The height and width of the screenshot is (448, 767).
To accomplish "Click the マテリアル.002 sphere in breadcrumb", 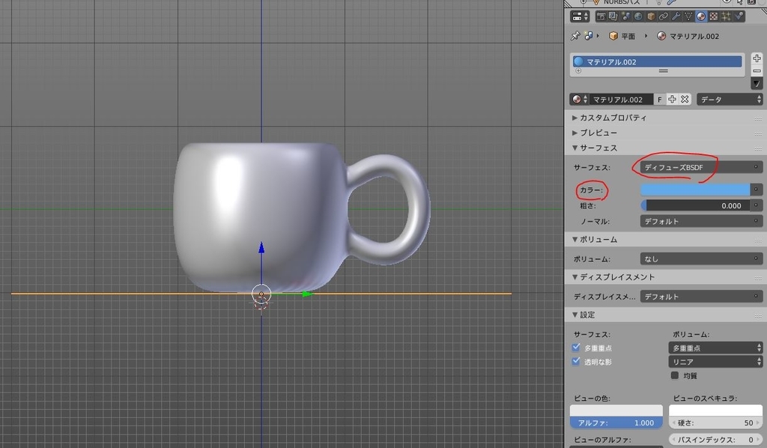I will [661, 36].
